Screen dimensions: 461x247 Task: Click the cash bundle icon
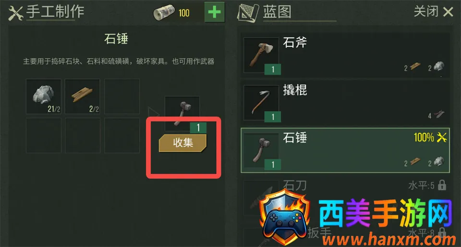point(164,12)
